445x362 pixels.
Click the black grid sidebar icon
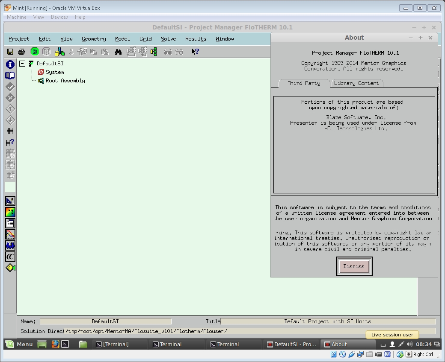pyautogui.click(x=10, y=131)
